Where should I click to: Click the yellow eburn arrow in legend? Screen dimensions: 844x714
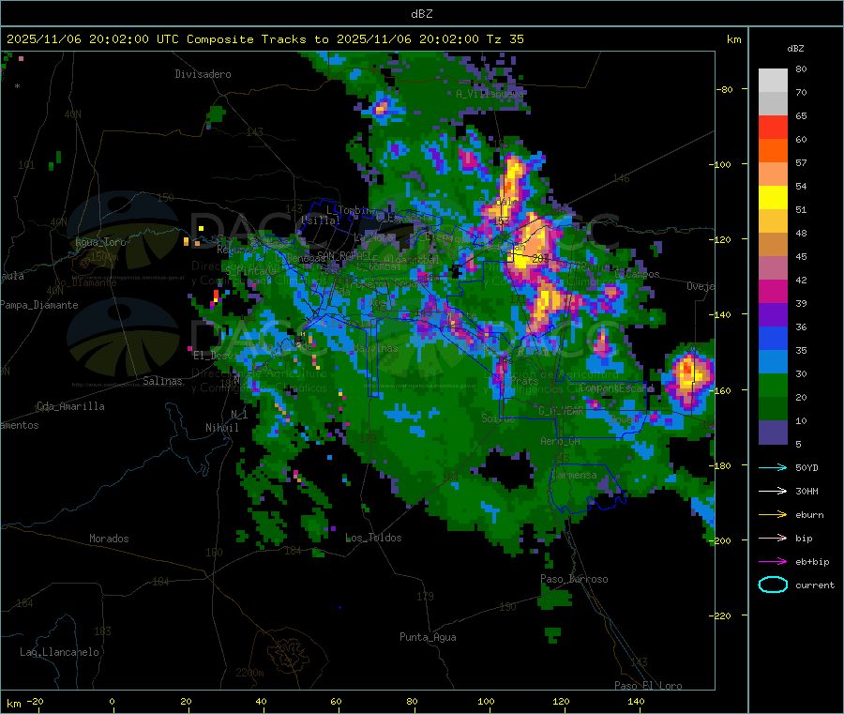(x=773, y=514)
